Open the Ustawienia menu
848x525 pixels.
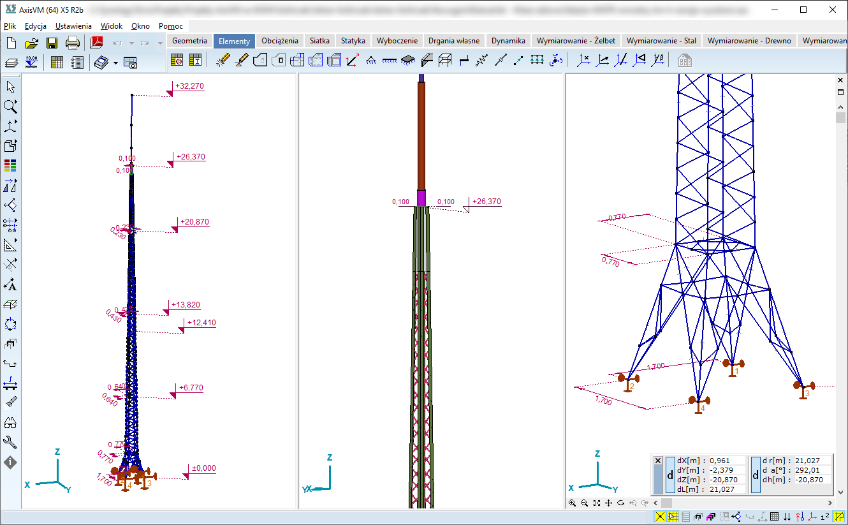pyautogui.click(x=73, y=26)
